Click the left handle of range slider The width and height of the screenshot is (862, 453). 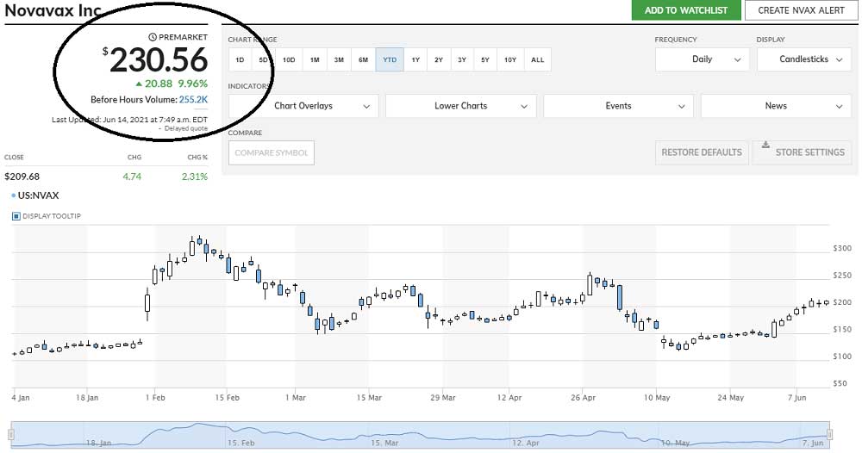pyautogui.click(x=10, y=435)
